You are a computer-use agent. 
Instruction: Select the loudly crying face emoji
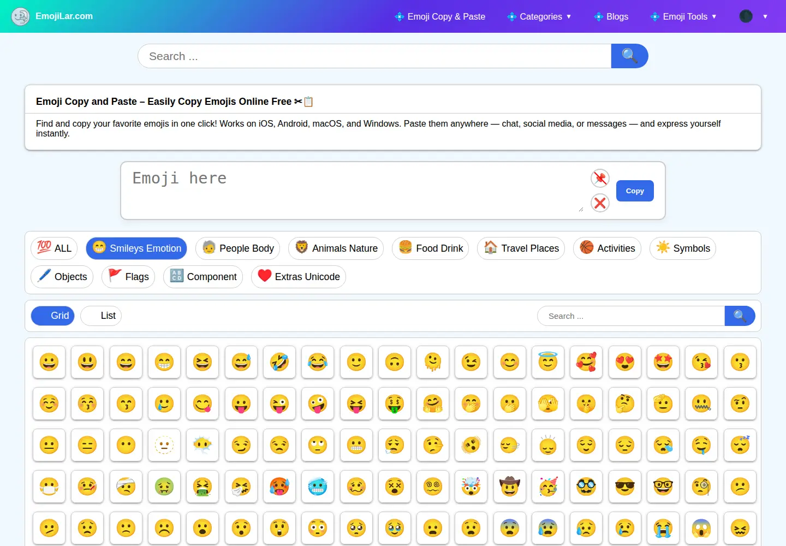(663, 528)
